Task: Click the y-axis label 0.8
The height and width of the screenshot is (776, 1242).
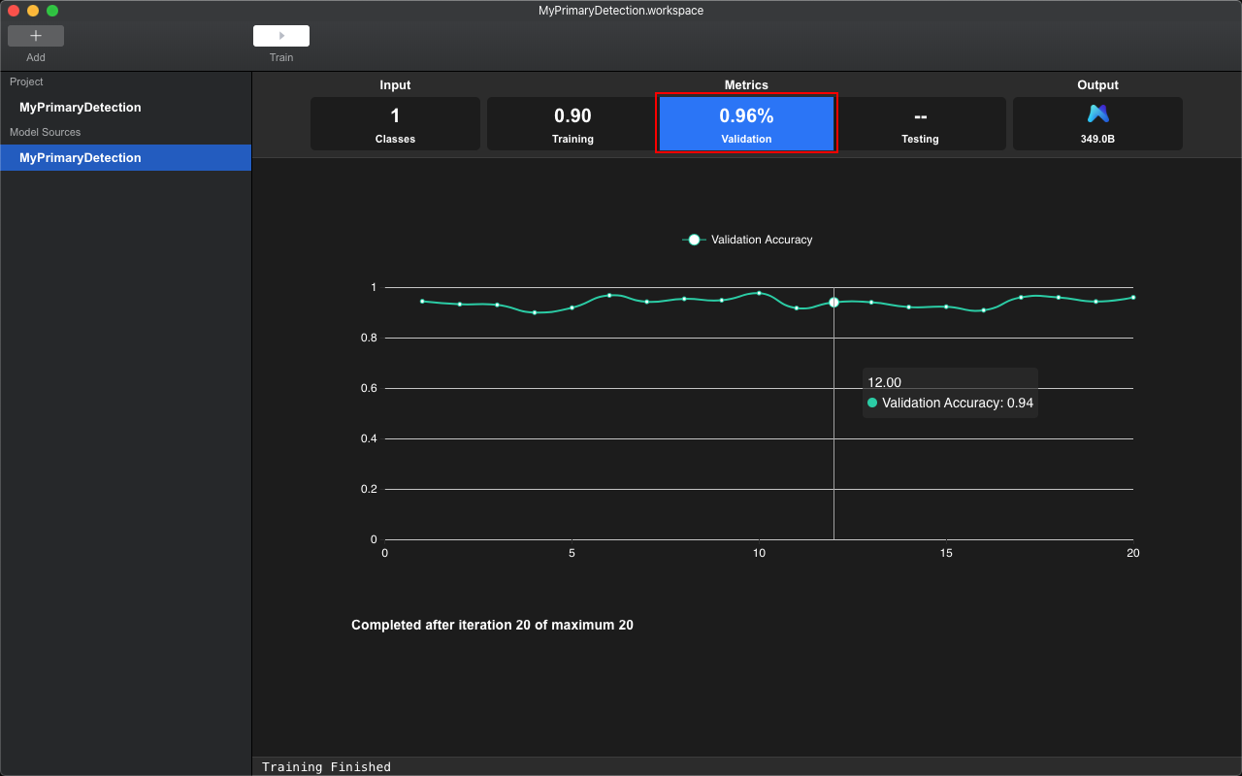Action: coord(367,338)
